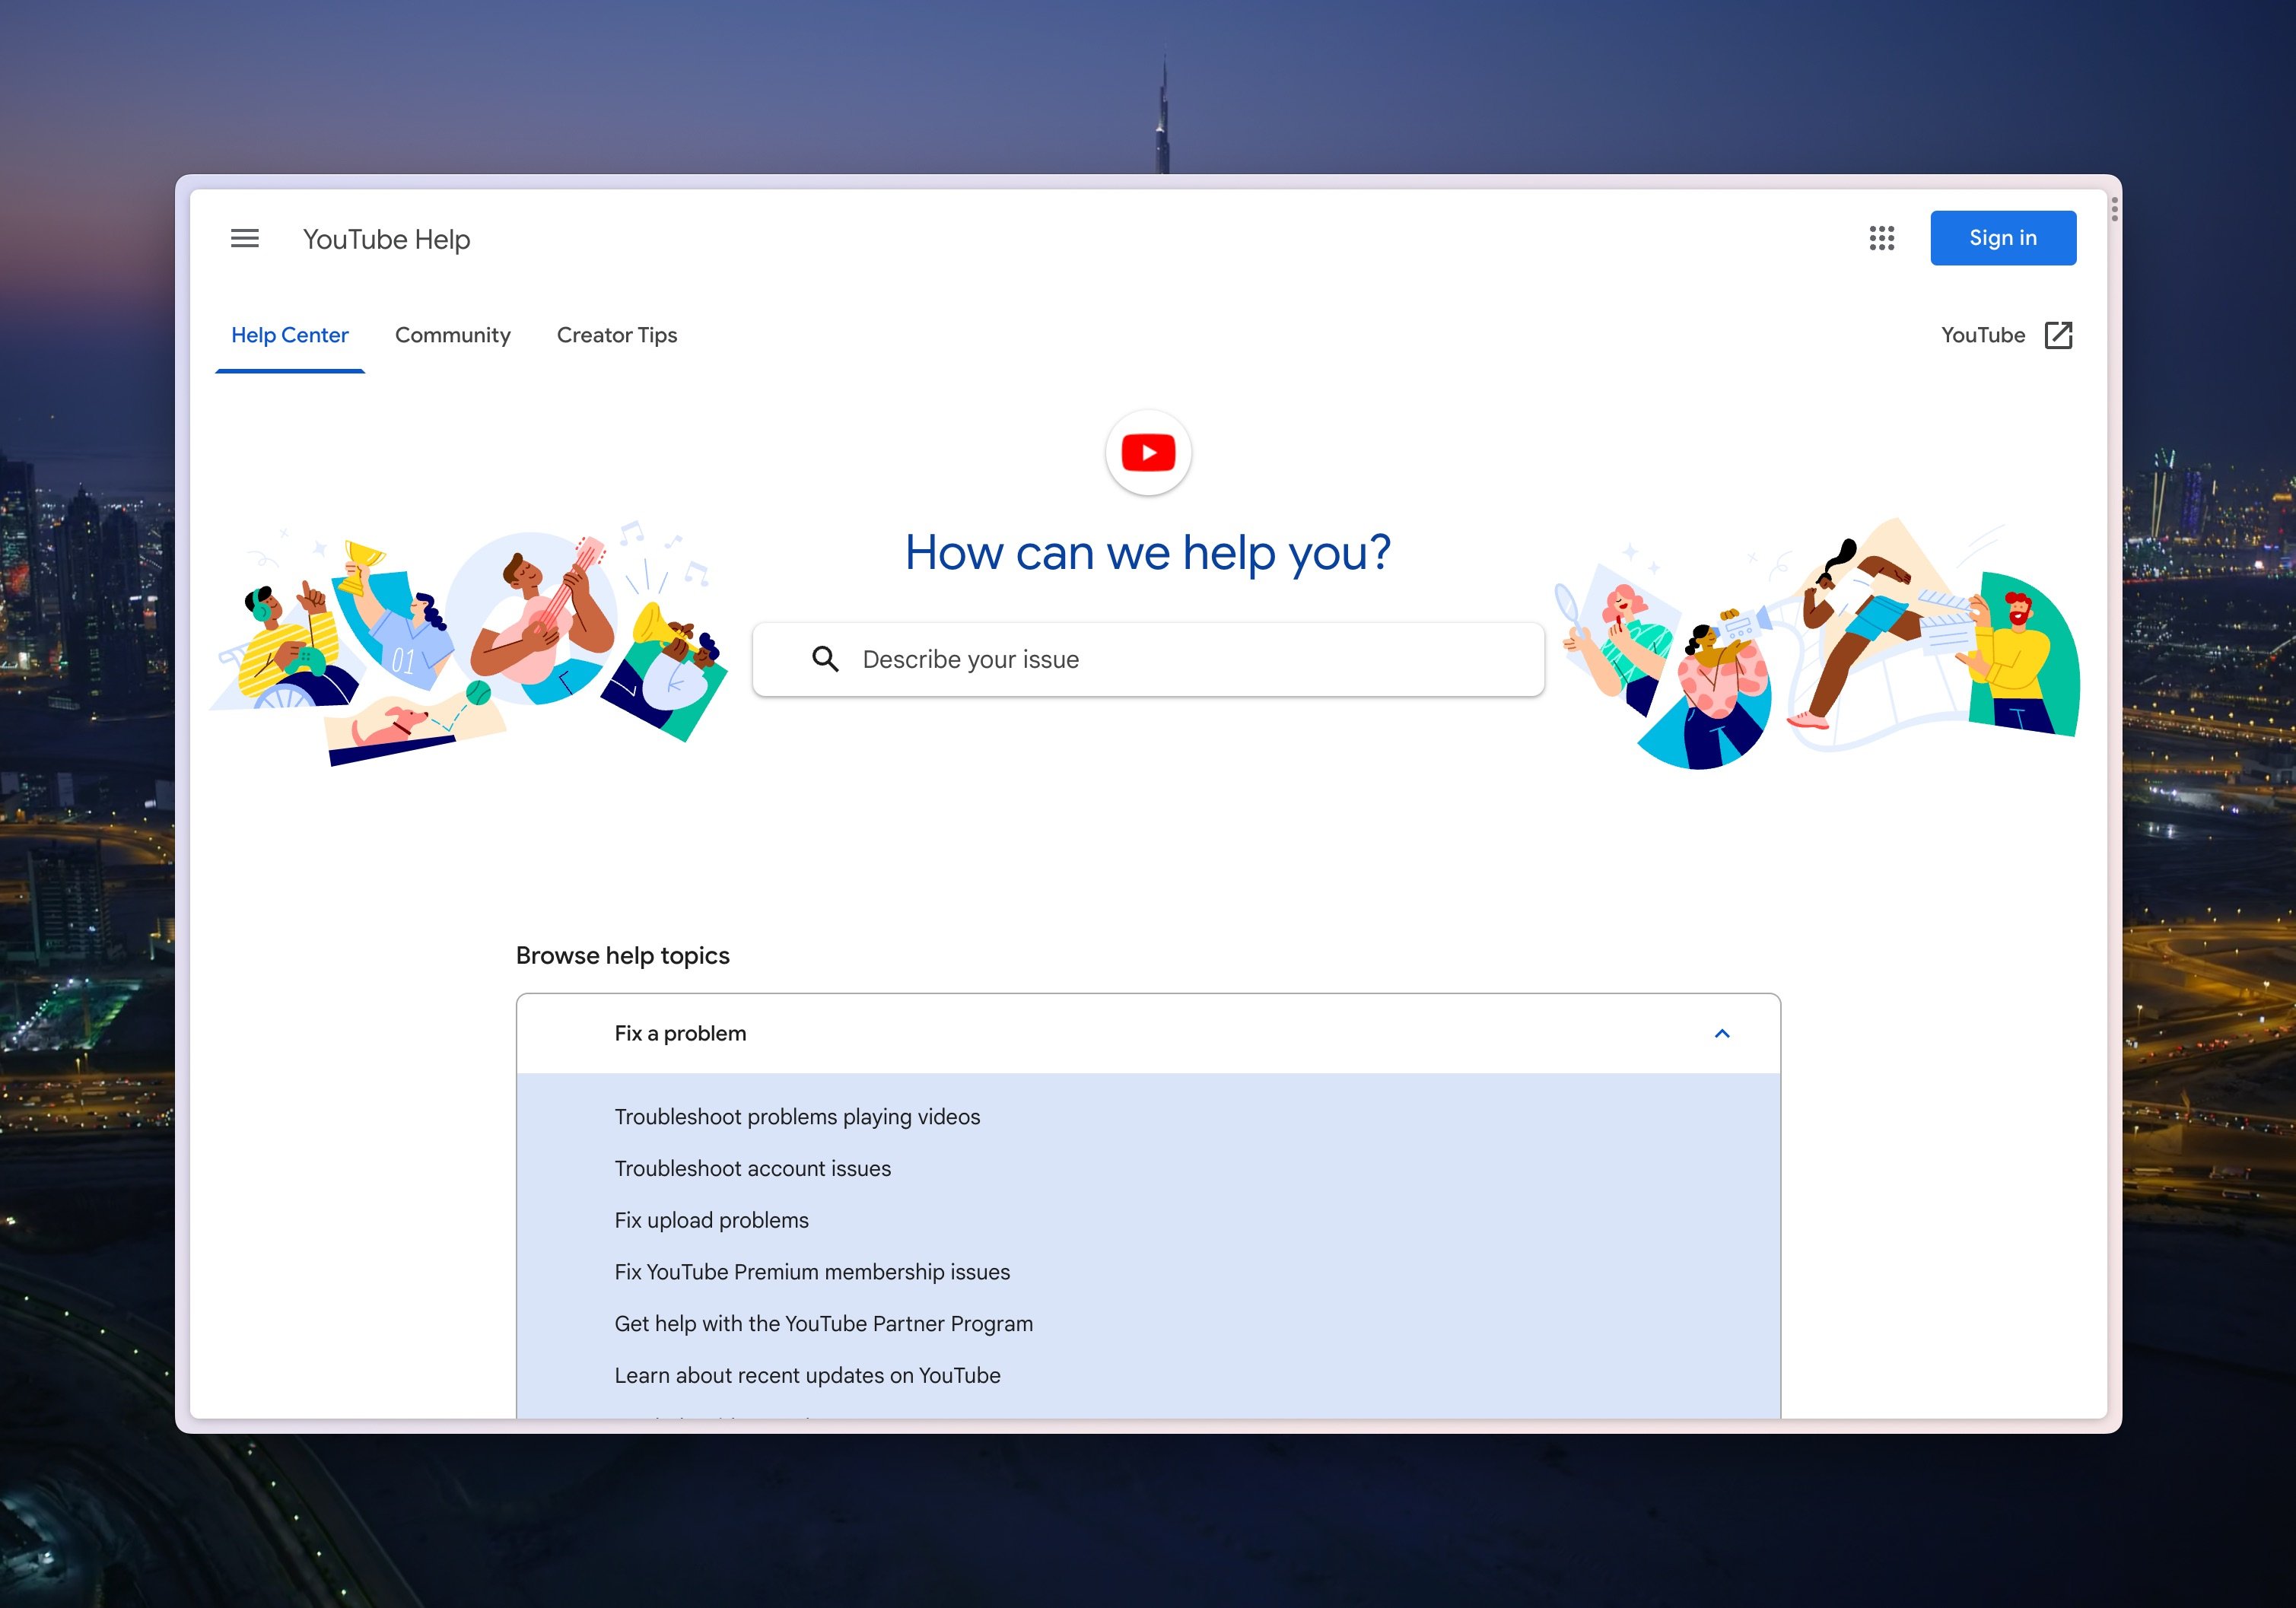Switch to the Community tab
2296x1608 pixels.
(452, 335)
